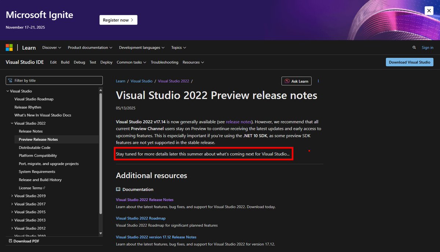Screen dimensions: 440x252
Task: Open What's New In Visual Studio Docs
Action: pos(43,115)
